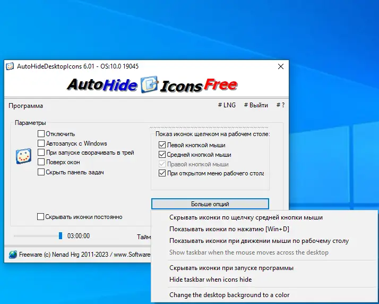Choose Change the desktop background to a color

(x=264, y=295)
